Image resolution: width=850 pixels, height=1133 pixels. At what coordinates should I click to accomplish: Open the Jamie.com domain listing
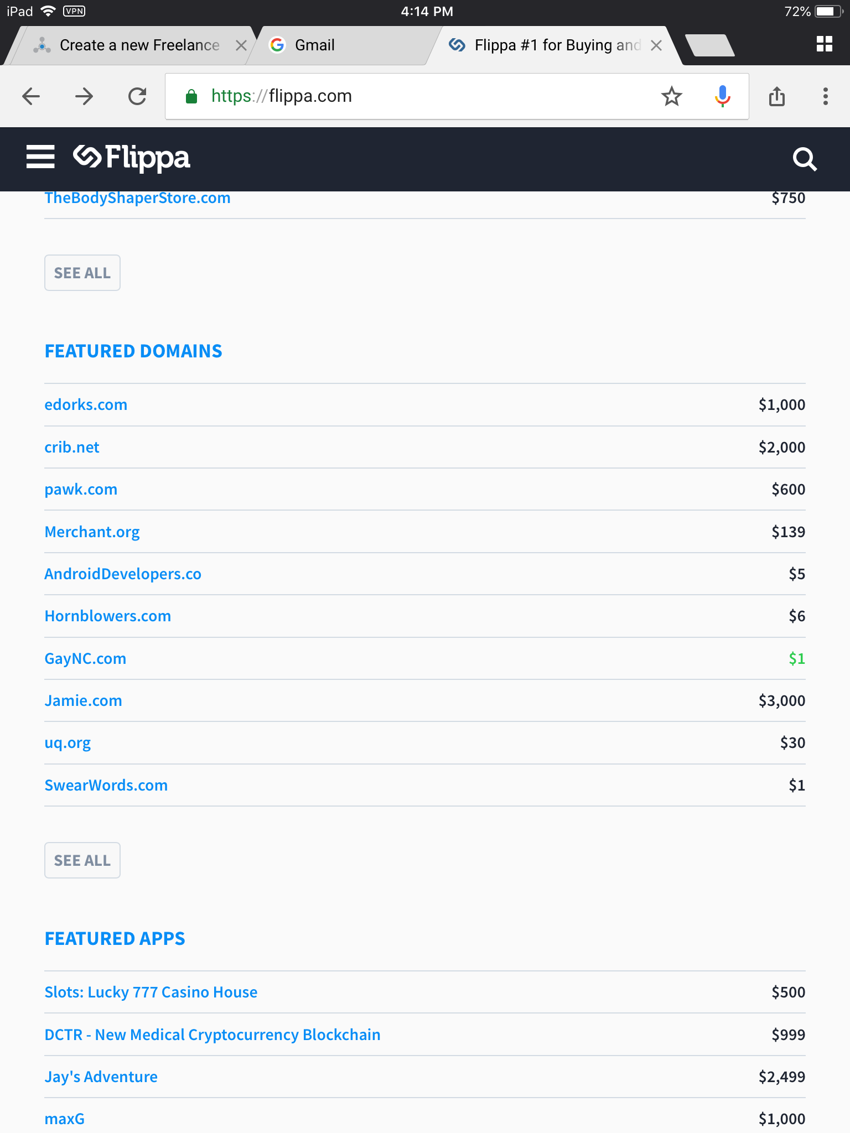[x=83, y=700]
